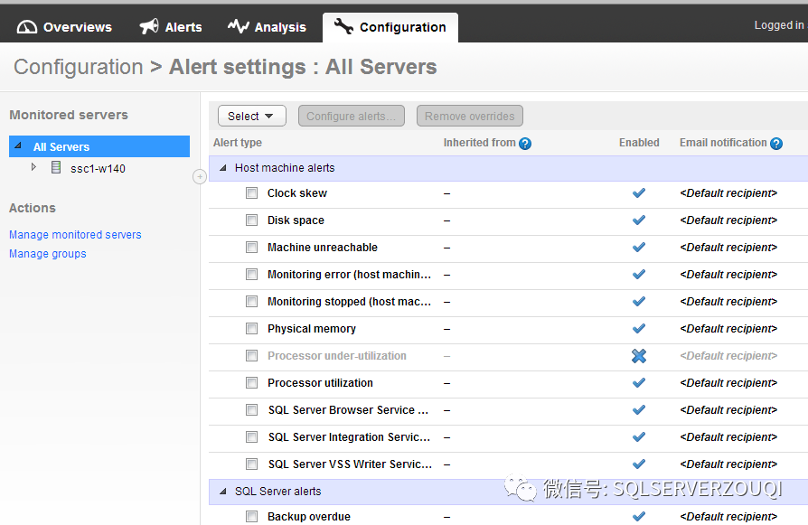Click the enabled checkmark for Clock skew

coord(639,193)
